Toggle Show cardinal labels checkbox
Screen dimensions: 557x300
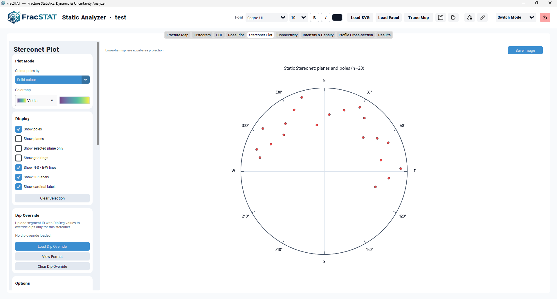click(19, 187)
